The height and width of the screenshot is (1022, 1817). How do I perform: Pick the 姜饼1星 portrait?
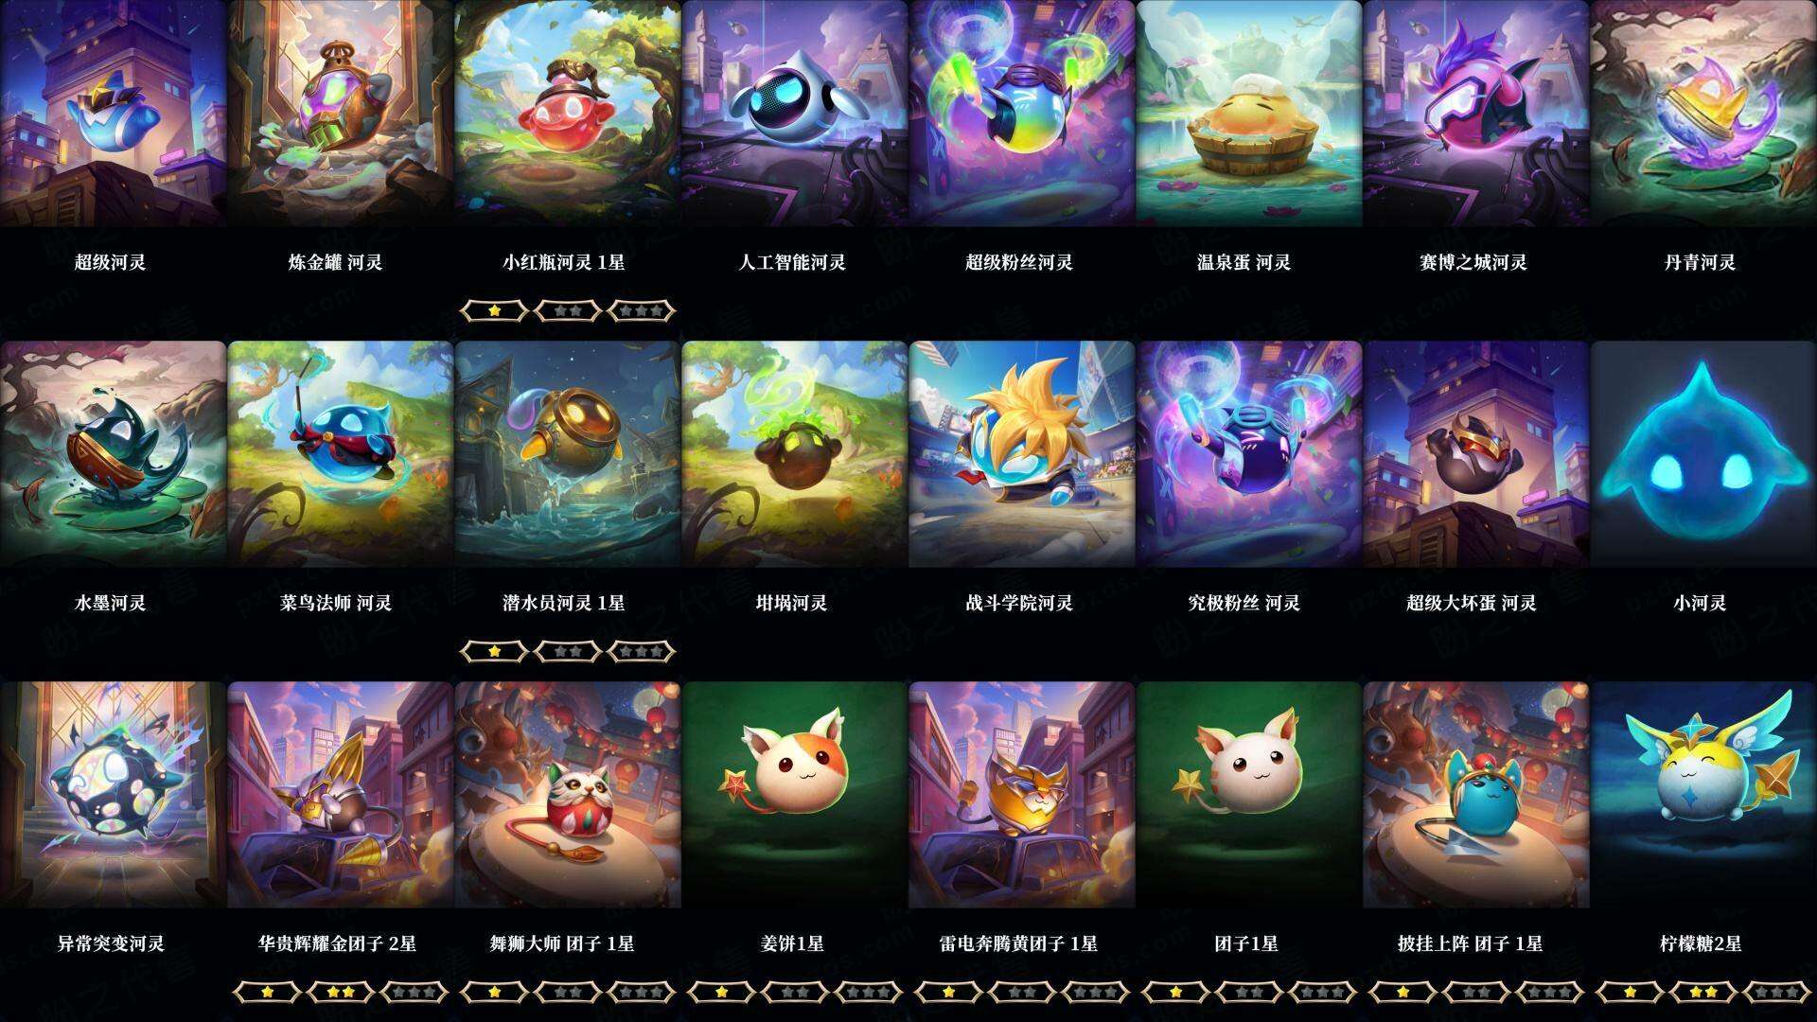[x=794, y=795]
